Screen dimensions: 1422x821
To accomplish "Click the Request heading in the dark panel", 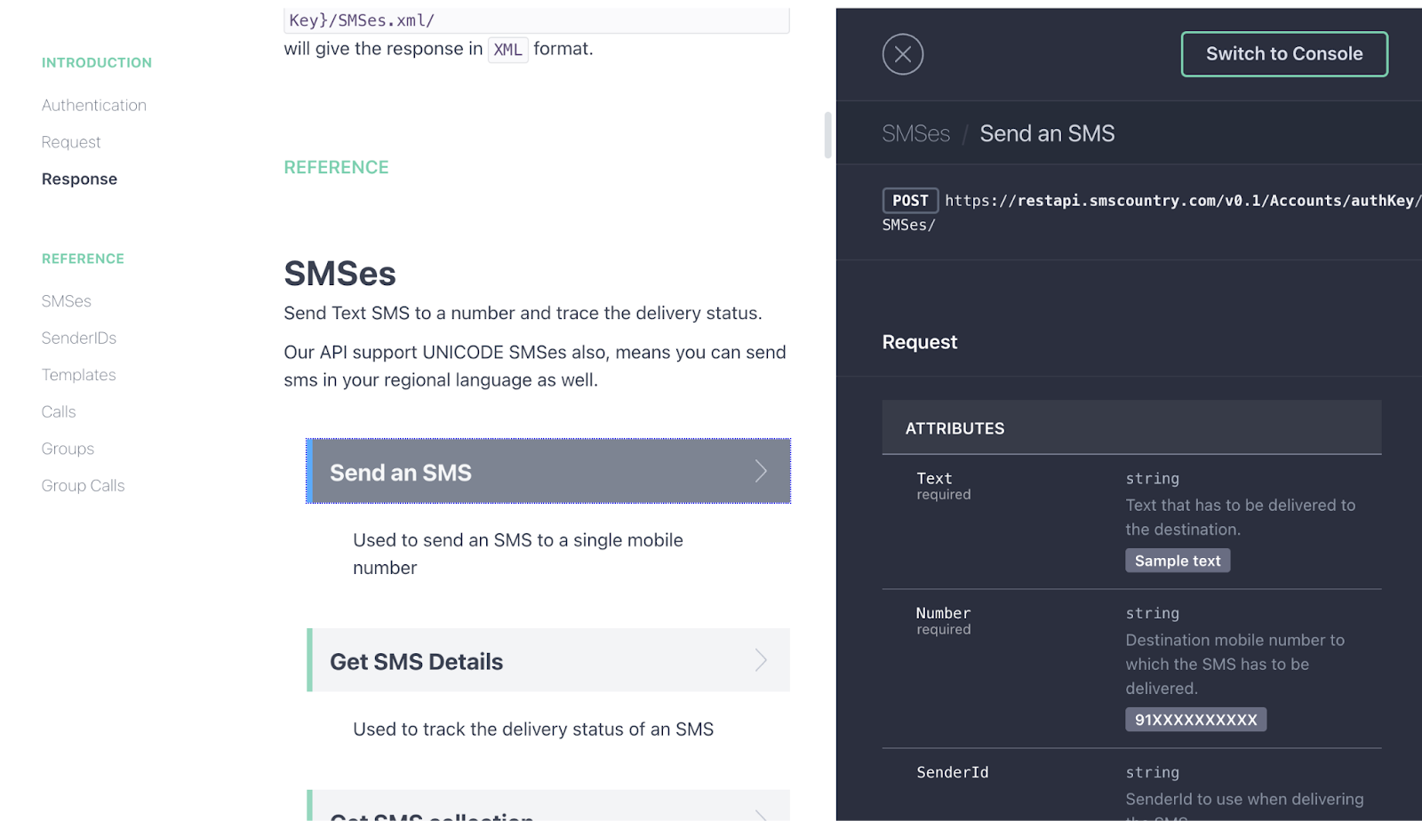I will 920,342.
